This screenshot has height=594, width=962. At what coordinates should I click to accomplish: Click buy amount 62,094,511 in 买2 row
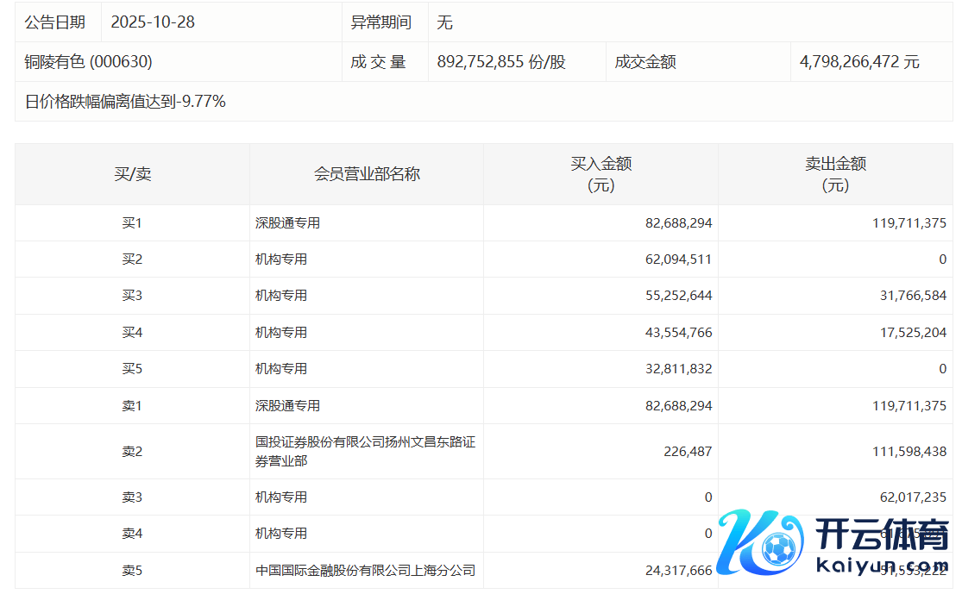678,259
